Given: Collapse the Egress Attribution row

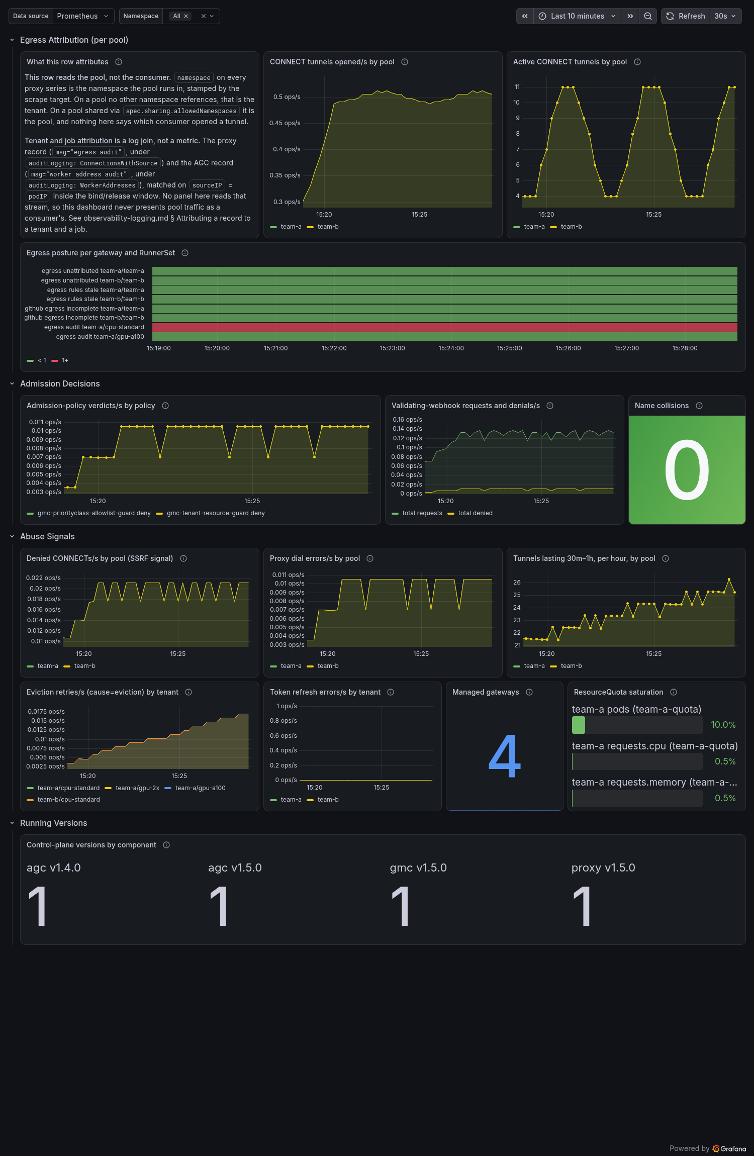Looking at the screenshot, I should 12,40.
